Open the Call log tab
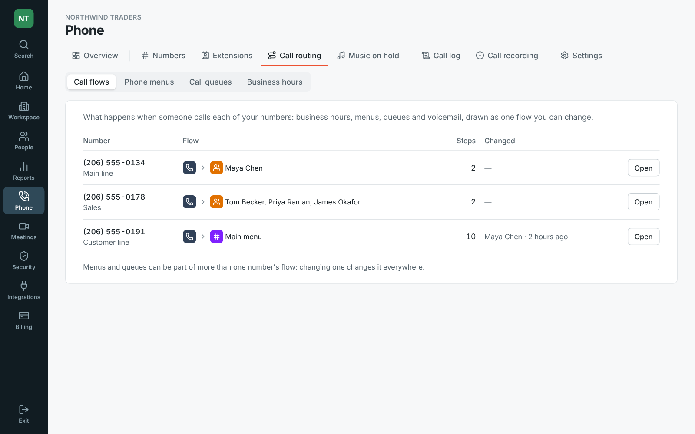 (x=441, y=56)
